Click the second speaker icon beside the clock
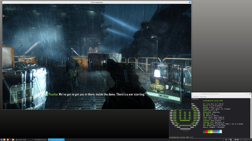252x141 pixels. coord(238,140)
